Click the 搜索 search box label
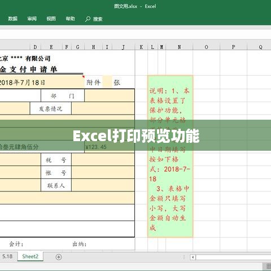 point(98,19)
